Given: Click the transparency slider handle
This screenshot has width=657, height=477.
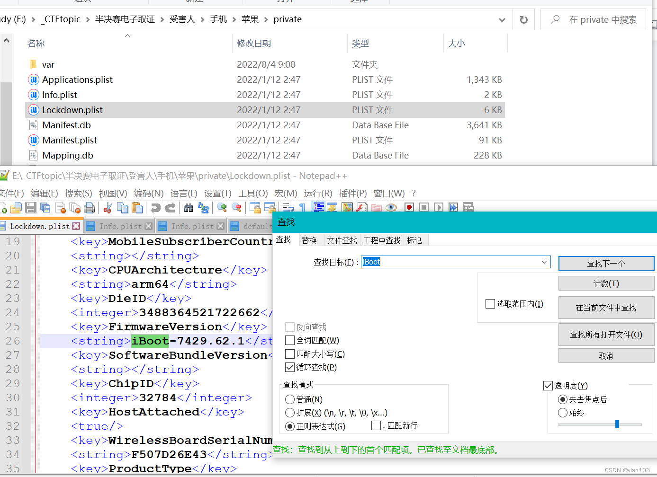Looking at the screenshot, I should coord(617,424).
